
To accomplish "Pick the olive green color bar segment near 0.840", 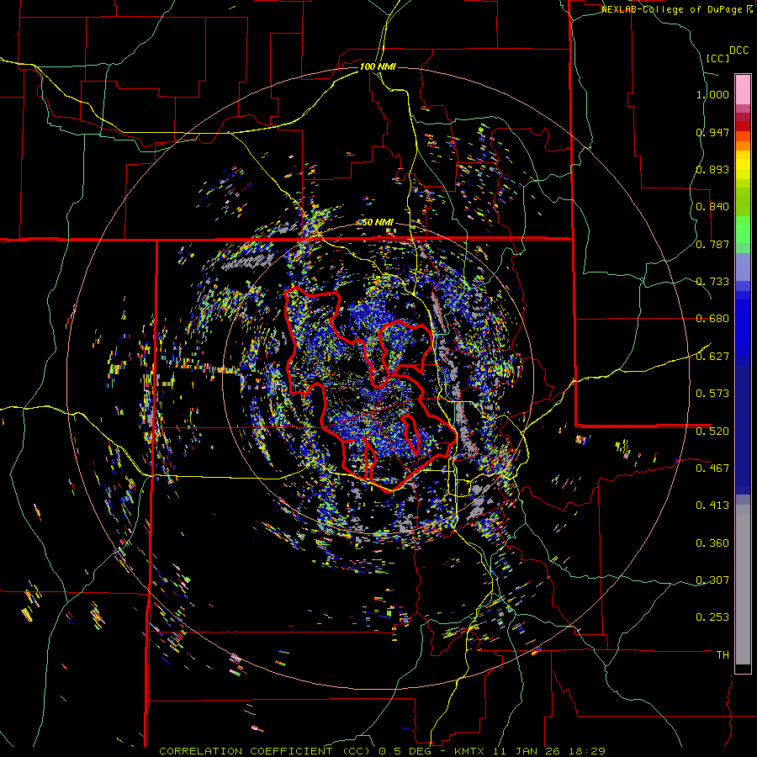I will click(743, 202).
